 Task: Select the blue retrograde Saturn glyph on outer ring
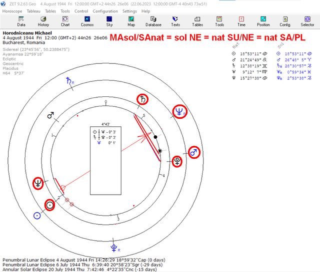tap(70, 81)
